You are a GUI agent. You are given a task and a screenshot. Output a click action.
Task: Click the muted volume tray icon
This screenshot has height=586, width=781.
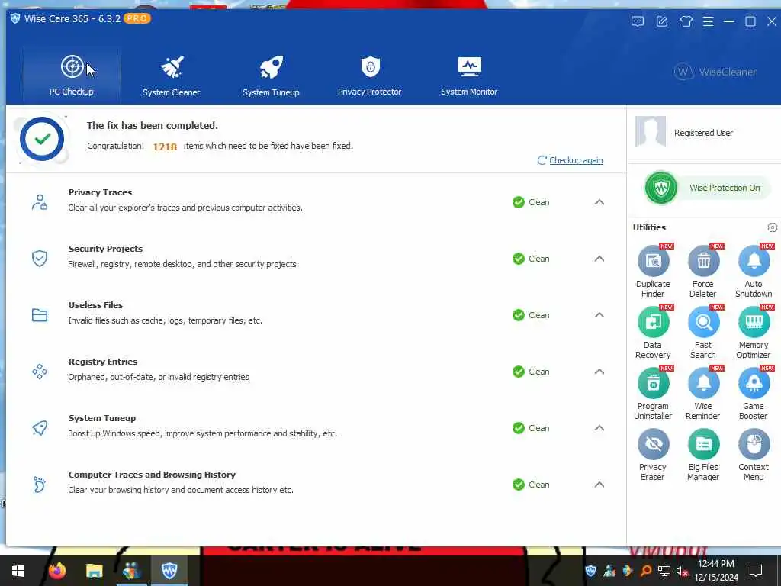[682, 571]
